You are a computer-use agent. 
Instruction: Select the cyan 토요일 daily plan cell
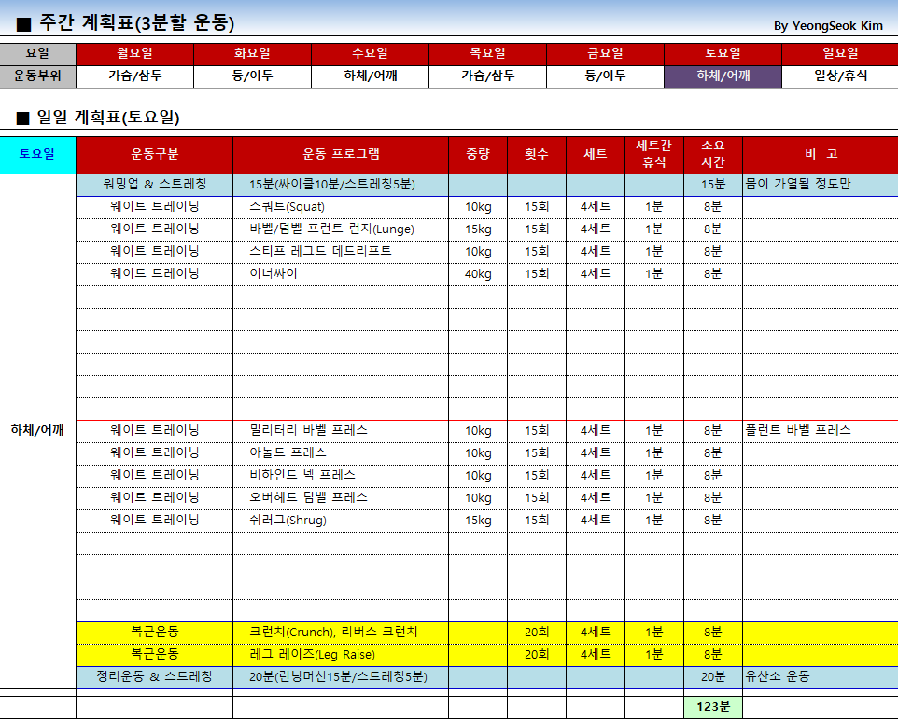[x=37, y=155]
